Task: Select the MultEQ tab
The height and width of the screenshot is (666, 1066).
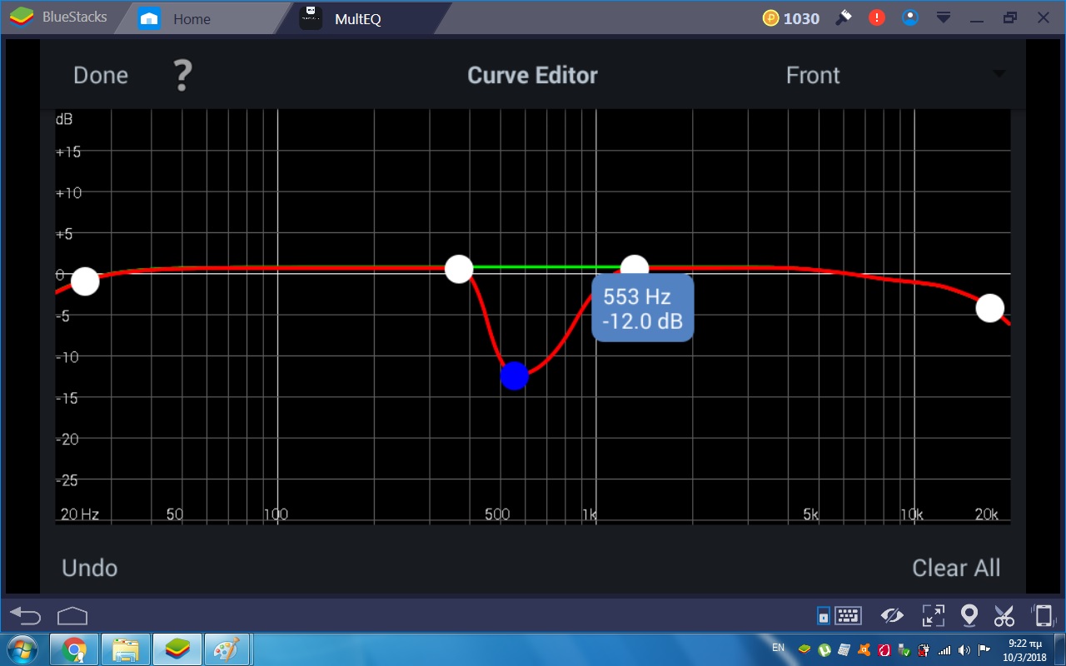Action: coord(356,18)
